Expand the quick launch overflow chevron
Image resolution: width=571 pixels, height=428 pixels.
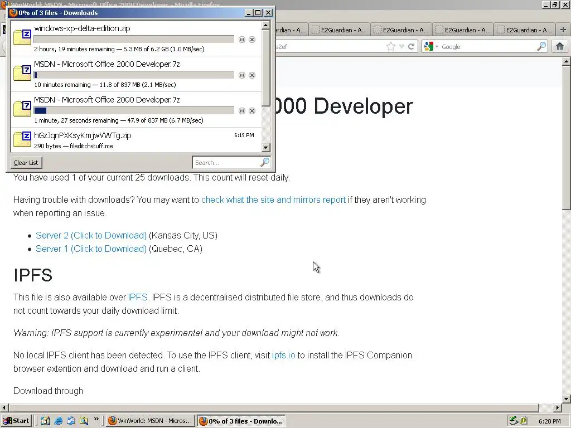click(96, 419)
